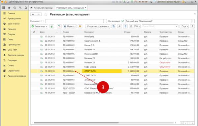The height and width of the screenshot is (126, 198).
Task: Click the M memory icon in title bar
Action: pyautogui.click(x=140, y=2)
